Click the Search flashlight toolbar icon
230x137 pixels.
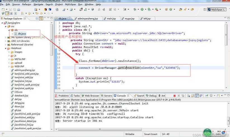click(185, 10)
